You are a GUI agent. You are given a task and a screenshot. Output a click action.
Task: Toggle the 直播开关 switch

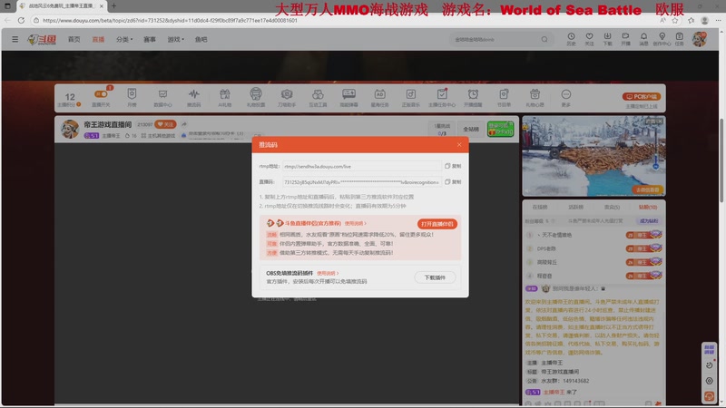coord(101,94)
